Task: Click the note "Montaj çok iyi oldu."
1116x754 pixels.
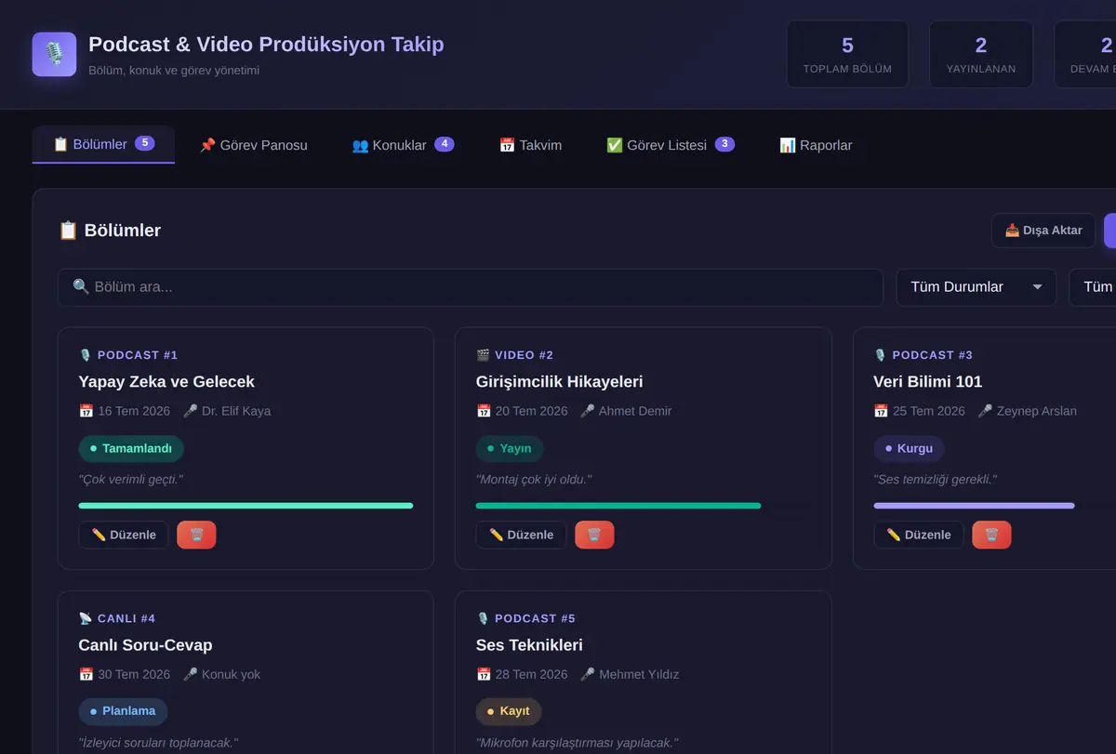Action: [x=534, y=480]
